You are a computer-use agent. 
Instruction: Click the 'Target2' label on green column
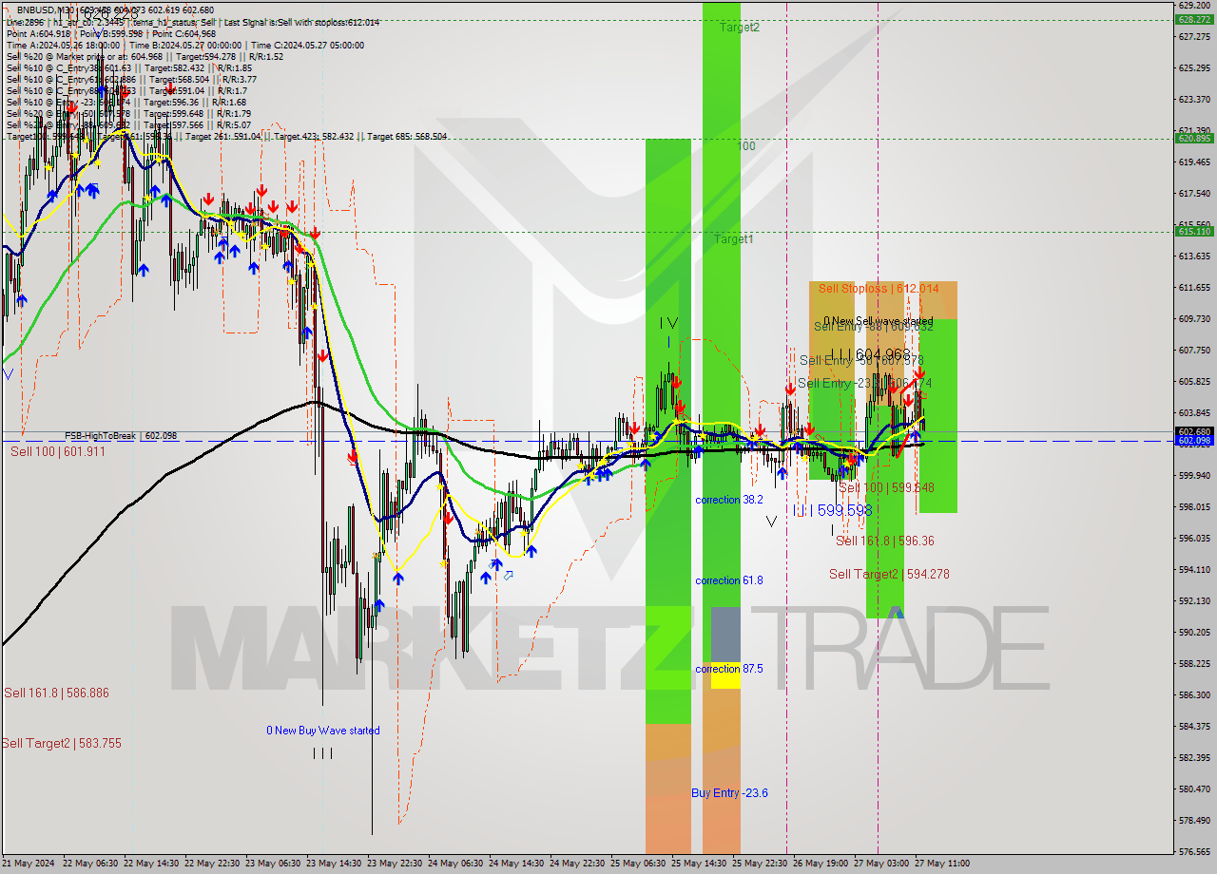click(740, 28)
